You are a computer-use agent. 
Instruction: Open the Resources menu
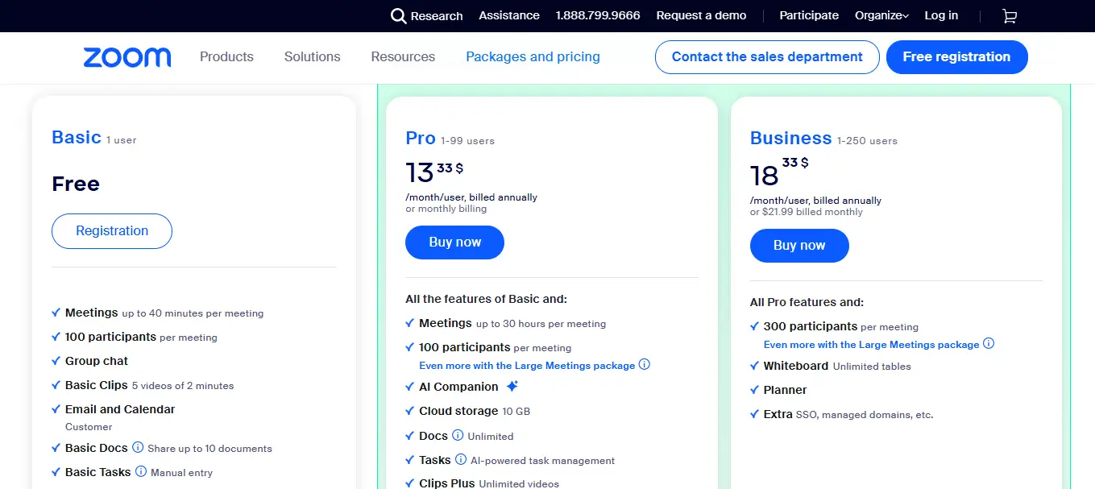pyautogui.click(x=403, y=57)
